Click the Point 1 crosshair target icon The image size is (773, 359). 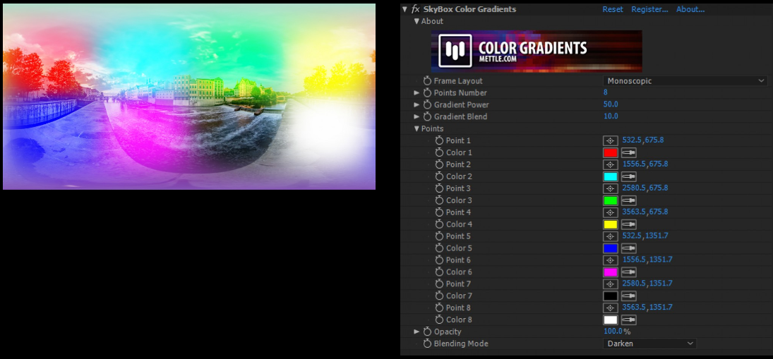click(611, 141)
